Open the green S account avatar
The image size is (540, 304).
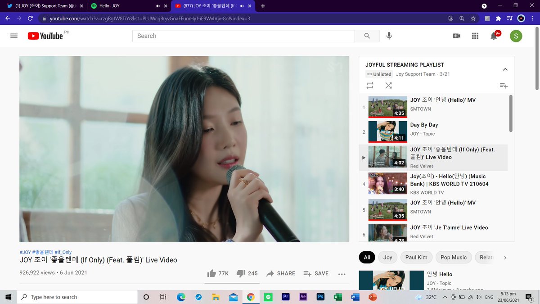click(516, 36)
